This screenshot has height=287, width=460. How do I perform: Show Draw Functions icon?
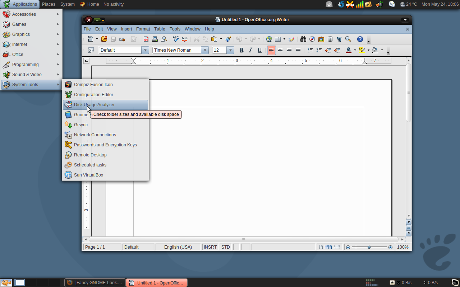coord(291,39)
